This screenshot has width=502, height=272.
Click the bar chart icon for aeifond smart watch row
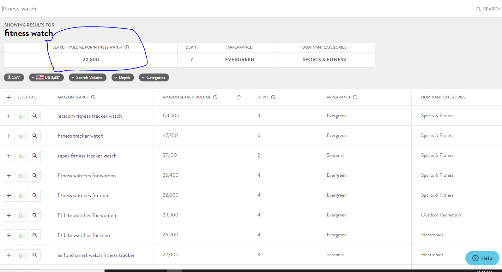pos(22,255)
